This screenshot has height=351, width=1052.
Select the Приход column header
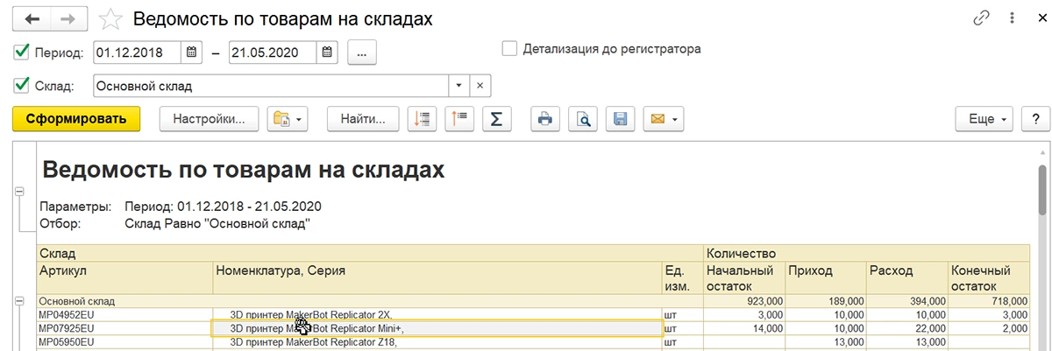point(826,277)
